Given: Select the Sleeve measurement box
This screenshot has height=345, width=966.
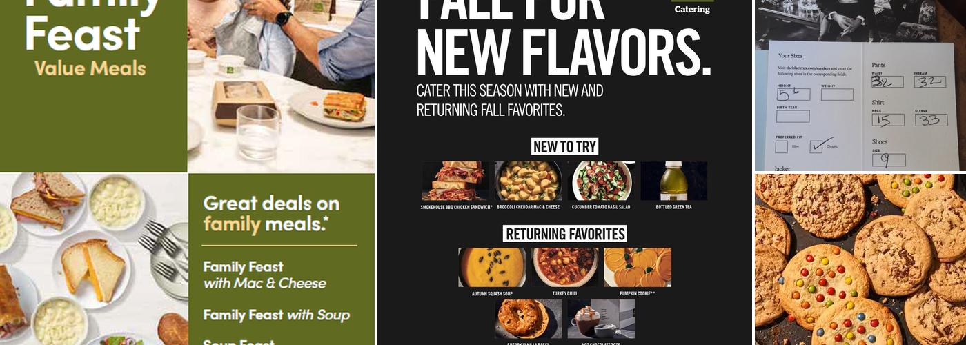Looking at the screenshot, I should pos(930,120).
